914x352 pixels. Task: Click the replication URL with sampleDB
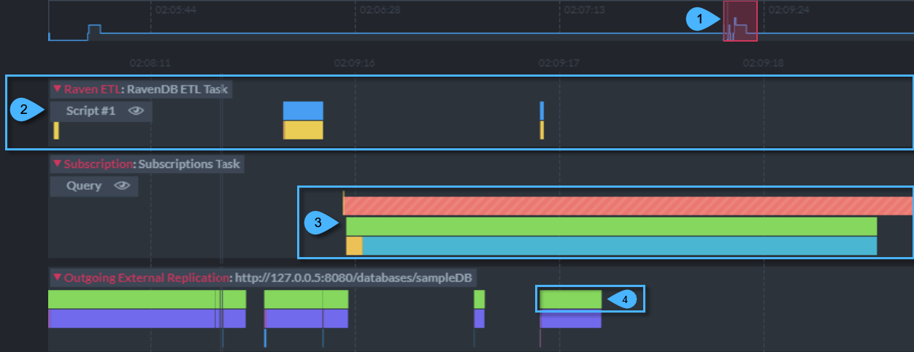tap(353, 278)
